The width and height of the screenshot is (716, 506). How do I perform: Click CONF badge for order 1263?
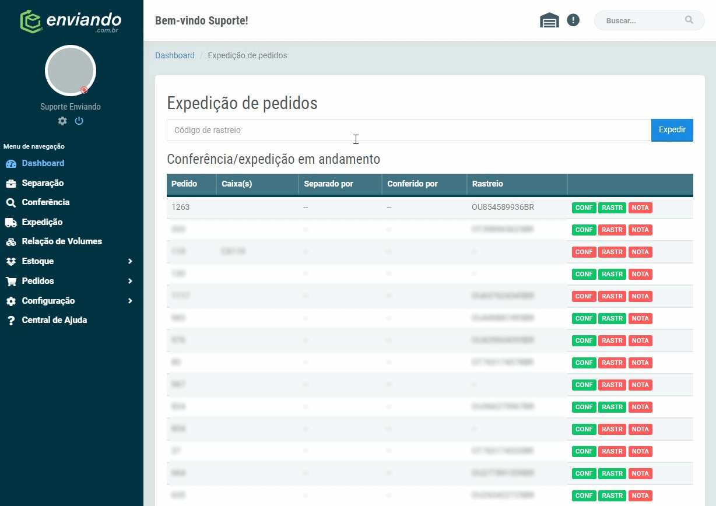584,208
